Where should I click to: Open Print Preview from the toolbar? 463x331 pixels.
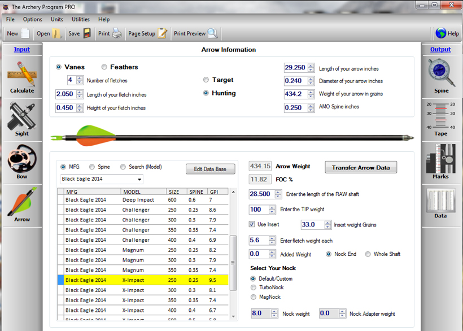point(196,33)
